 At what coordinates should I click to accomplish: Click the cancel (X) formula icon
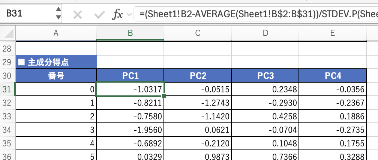(78, 14)
